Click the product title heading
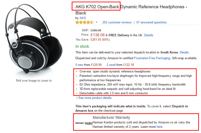 131,10
